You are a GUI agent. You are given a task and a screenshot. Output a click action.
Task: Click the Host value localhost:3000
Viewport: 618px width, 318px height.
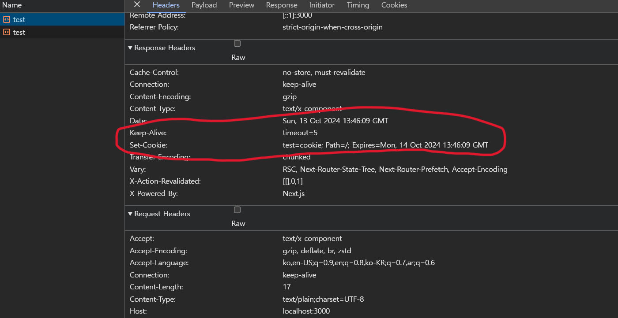coord(306,311)
